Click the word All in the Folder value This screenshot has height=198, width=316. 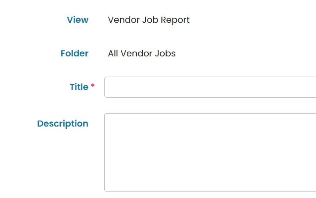(x=113, y=53)
